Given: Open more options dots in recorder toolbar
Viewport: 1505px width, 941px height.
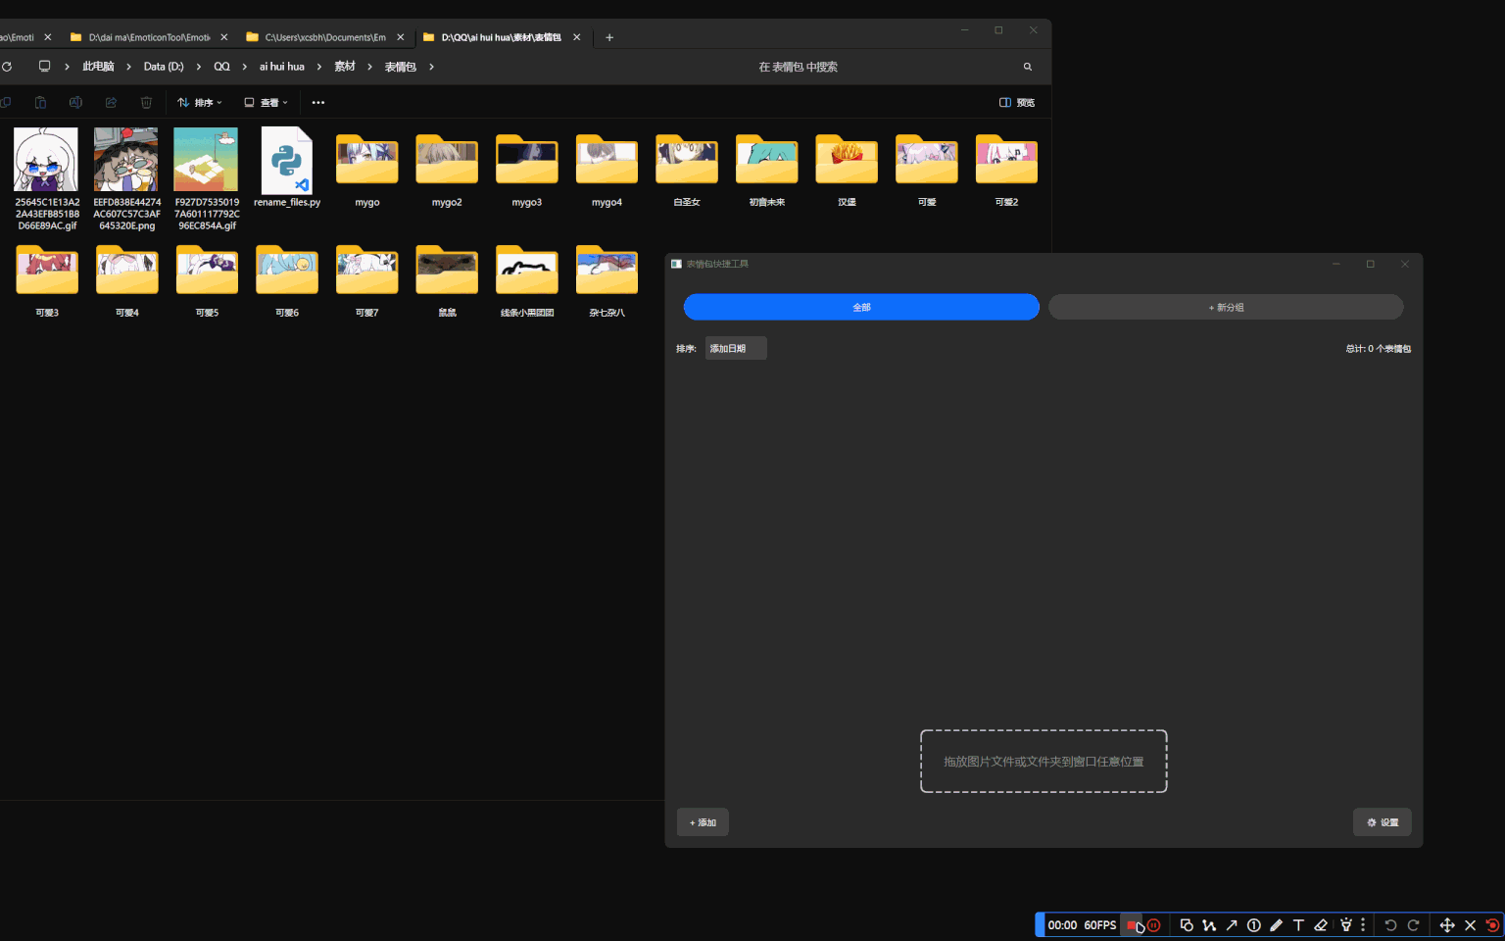Looking at the screenshot, I should pos(1363,925).
